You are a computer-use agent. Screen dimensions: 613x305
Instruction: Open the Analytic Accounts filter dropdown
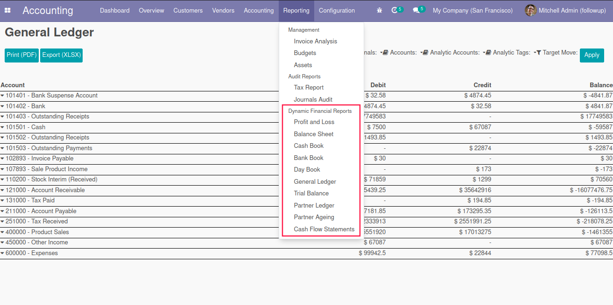point(450,53)
